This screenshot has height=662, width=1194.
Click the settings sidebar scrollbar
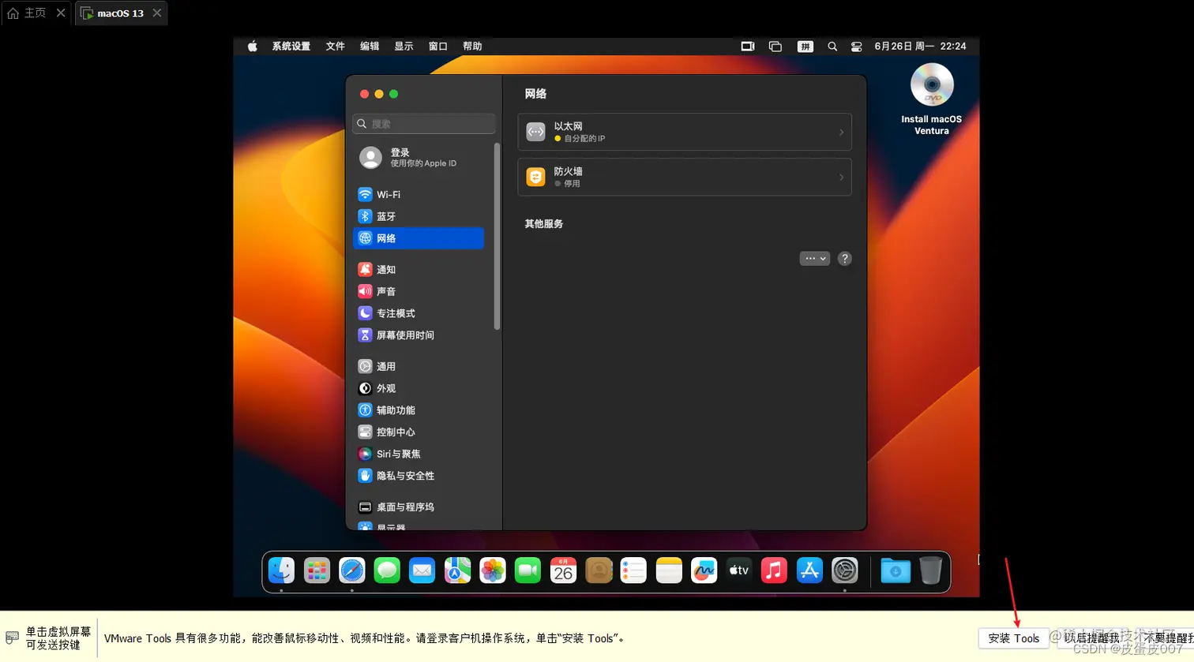coord(497,237)
